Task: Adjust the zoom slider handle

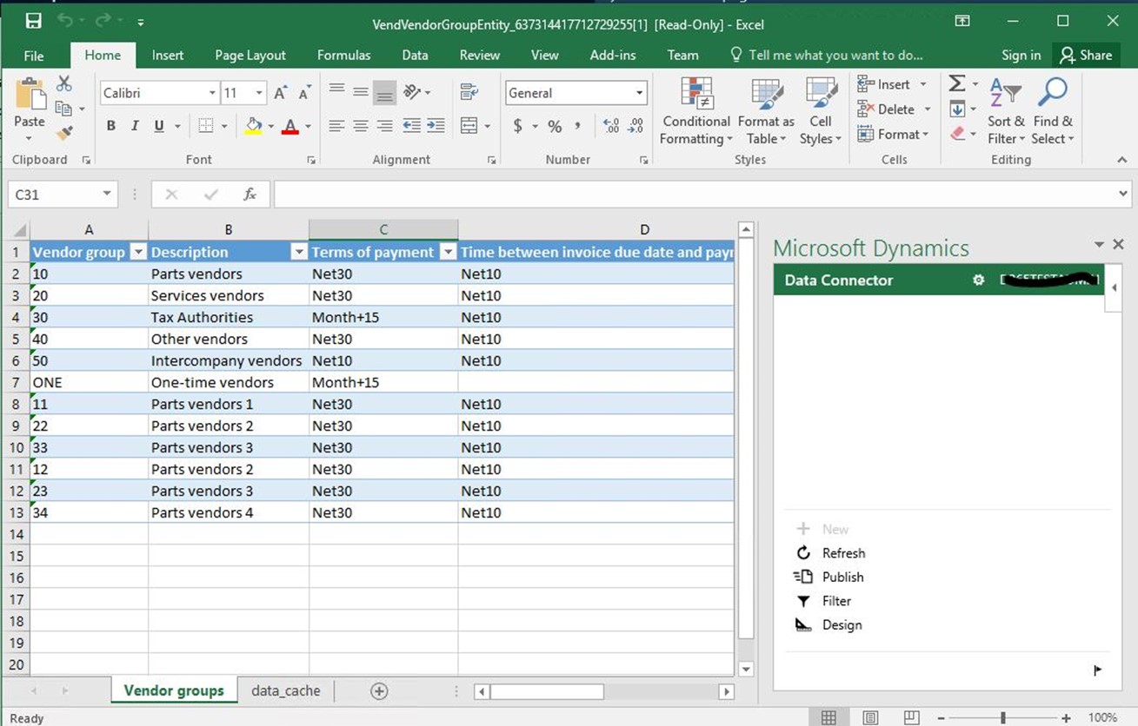Action: click(x=1003, y=717)
